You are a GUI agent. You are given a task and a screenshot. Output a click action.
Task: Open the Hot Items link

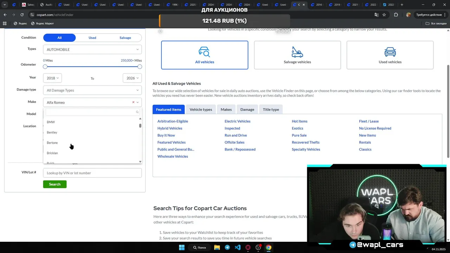tap(300, 121)
